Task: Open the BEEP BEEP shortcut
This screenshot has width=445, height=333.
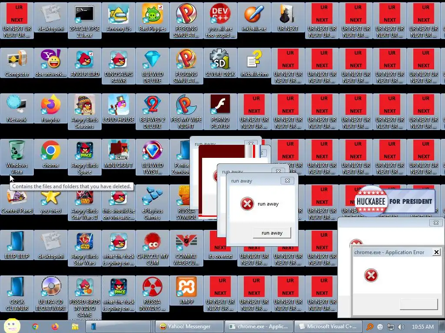Action: click(x=17, y=245)
